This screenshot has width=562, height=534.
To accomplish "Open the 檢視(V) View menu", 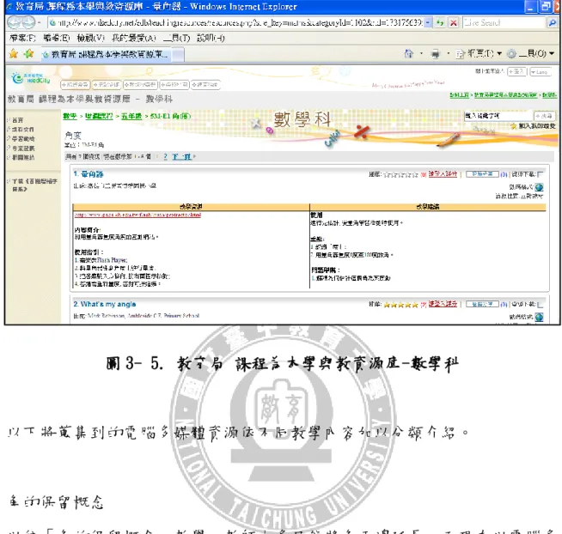I will [x=90, y=38].
